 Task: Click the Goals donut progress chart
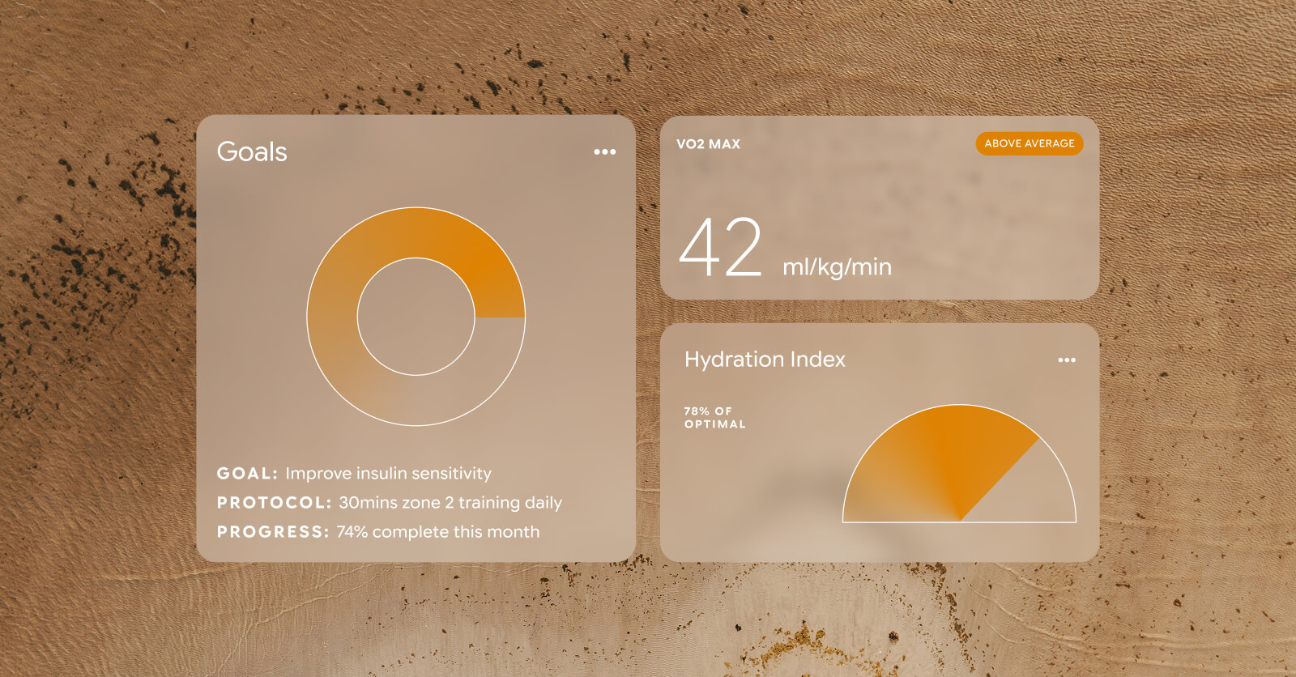tap(416, 317)
